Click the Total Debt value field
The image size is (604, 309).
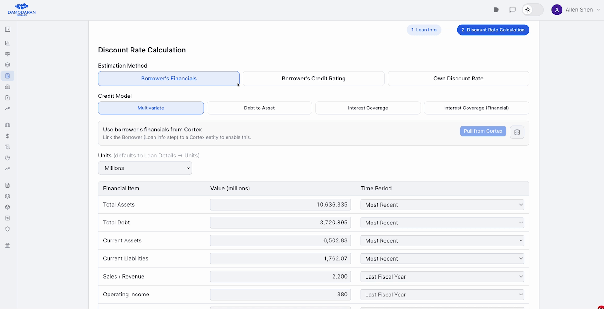(x=280, y=223)
